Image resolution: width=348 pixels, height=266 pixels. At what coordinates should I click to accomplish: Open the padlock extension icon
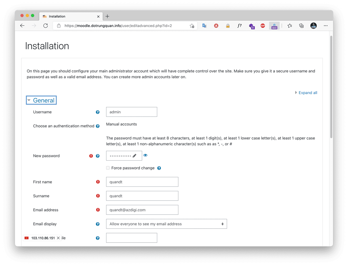(228, 26)
